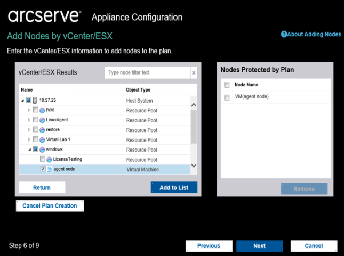Click the Cancel button
The height and width of the screenshot is (256, 344).
(x=314, y=246)
